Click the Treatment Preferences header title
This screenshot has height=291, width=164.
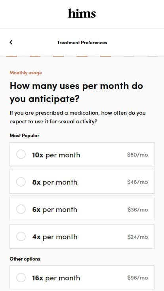coord(82,43)
